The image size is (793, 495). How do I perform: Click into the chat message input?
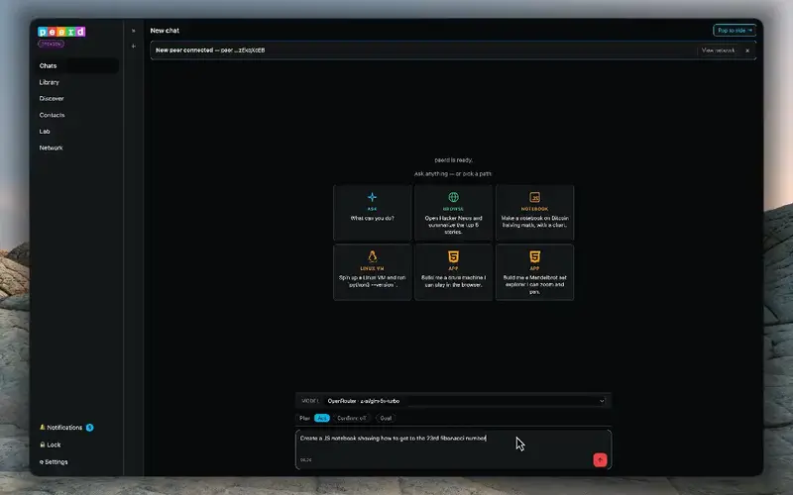[453, 449]
